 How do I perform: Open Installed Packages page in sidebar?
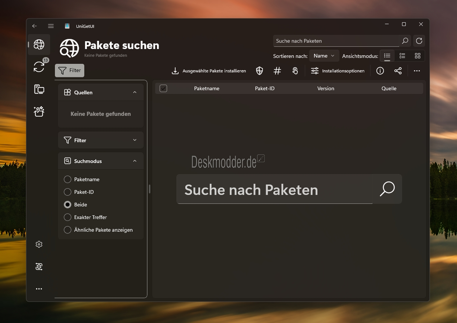39,89
